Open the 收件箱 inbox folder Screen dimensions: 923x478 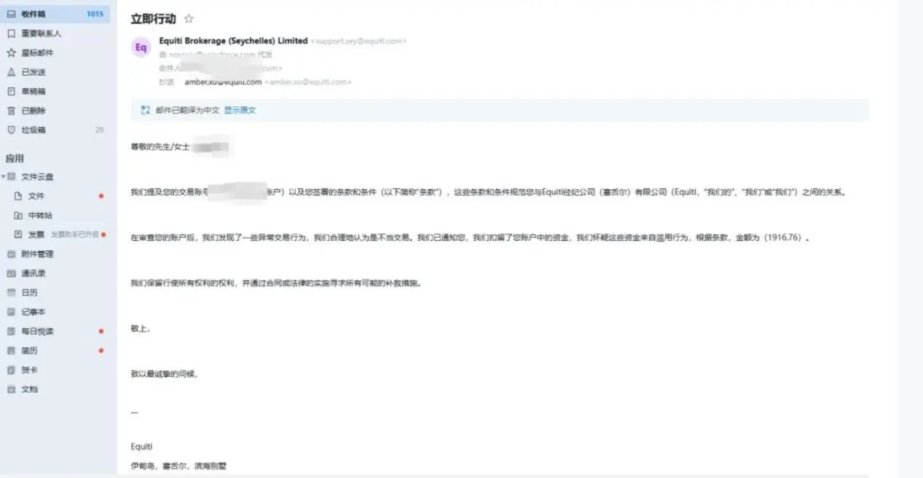[55, 14]
